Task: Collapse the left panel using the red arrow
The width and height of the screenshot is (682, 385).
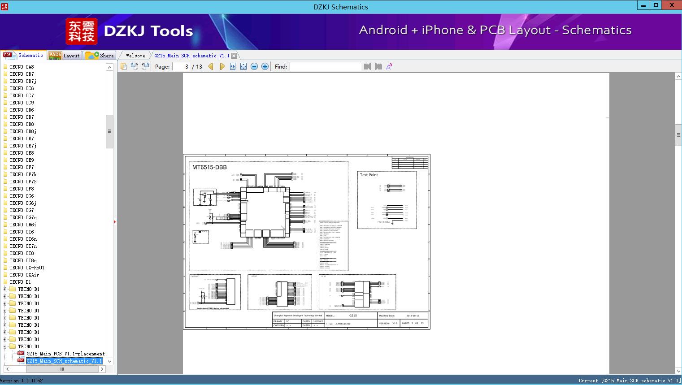Action: 115,221
